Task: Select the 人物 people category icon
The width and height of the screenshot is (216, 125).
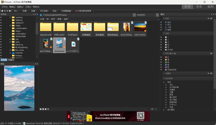Action: 166,27
